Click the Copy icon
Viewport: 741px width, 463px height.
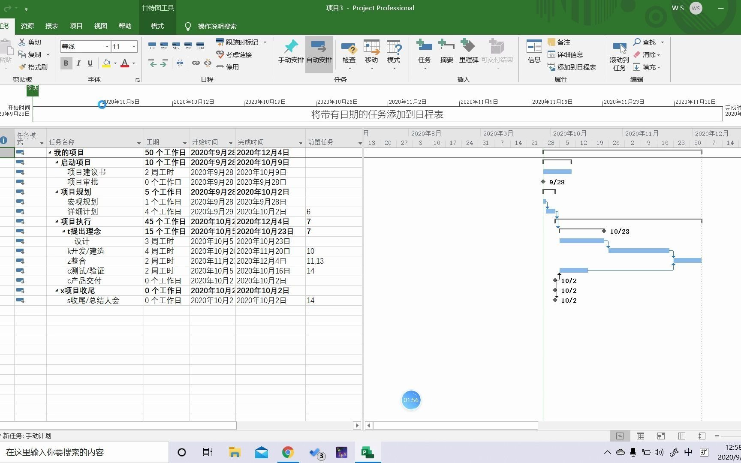(22, 54)
